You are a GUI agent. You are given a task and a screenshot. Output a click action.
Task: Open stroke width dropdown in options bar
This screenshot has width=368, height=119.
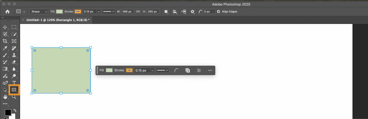pyautogui.click(x=98, y=12)
